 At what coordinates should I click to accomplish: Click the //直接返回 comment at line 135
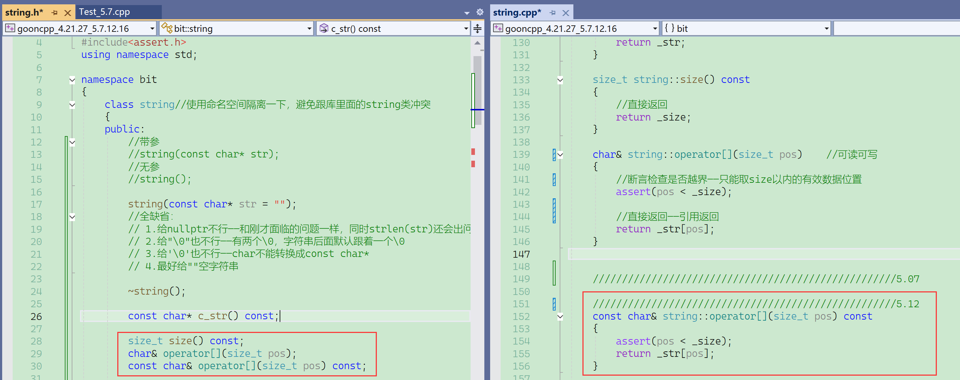coord(641,105)
